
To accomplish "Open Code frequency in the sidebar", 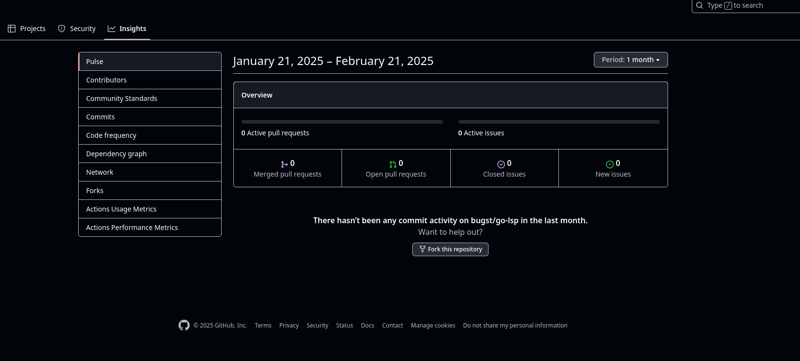I will pos(150,135).
